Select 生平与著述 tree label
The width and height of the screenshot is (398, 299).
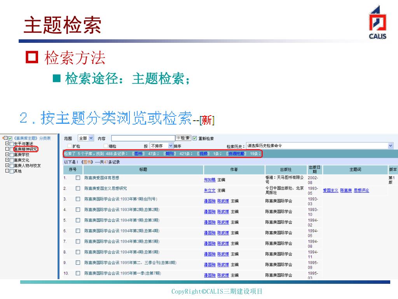tap(23, 144)
